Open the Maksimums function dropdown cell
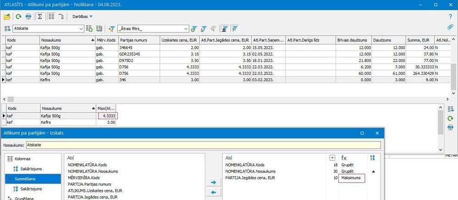Image resolution: width=458 pixels, height=200 pixels. [351, 179]
